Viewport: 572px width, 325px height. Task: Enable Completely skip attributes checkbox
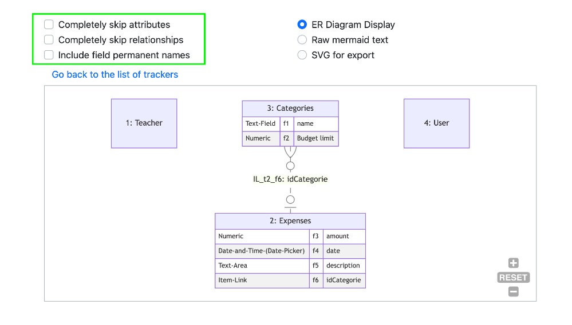[49, 25]
